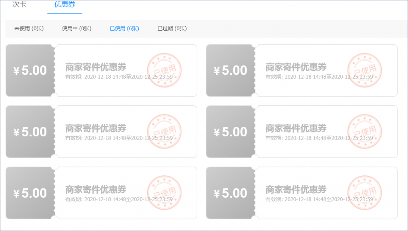Click the 有效期 date text on the top-left coupon
The height and width of the screenshot is (231, 408).
tap(119, 77)
